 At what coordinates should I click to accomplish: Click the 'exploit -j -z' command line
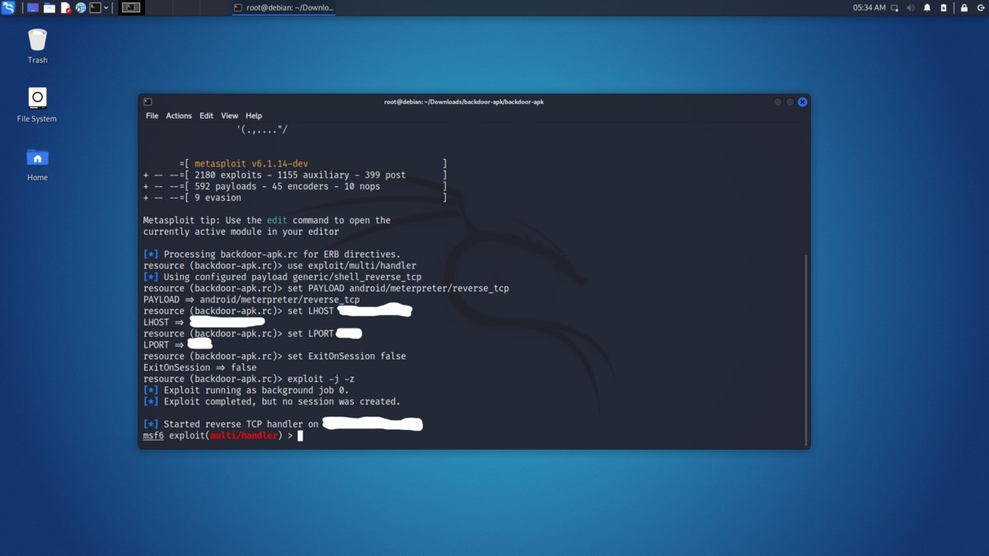(249, 380)
